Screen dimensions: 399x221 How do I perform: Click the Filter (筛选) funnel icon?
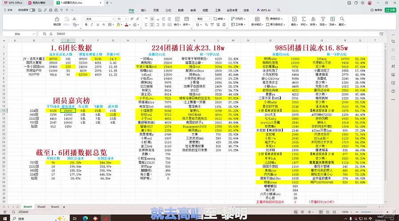[x=323, y=19]
